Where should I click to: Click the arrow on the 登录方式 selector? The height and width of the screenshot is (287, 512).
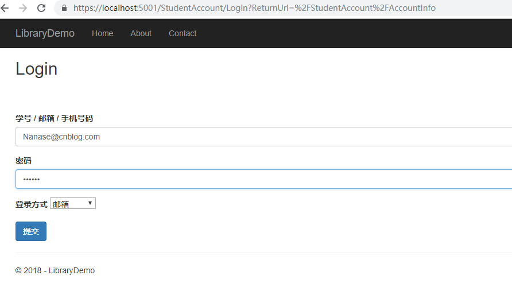coord(90,204)
